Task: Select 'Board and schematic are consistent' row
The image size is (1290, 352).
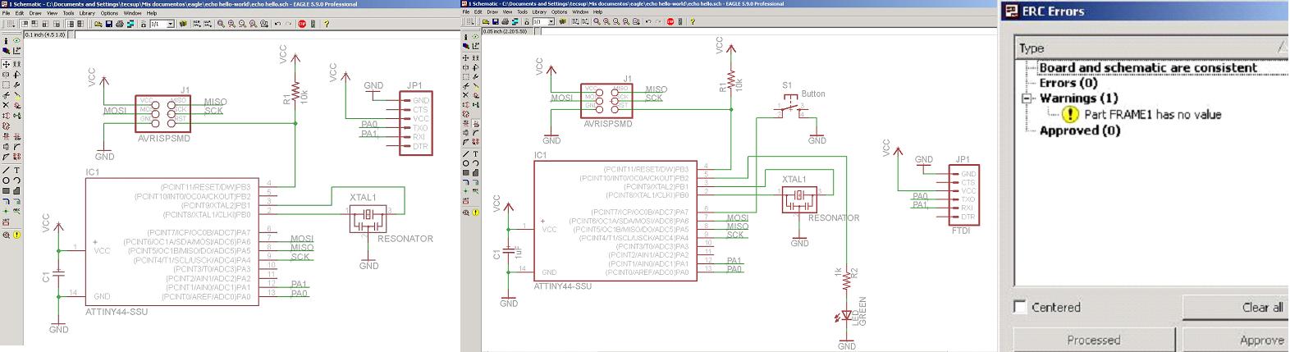Action: pos(1147,67)
